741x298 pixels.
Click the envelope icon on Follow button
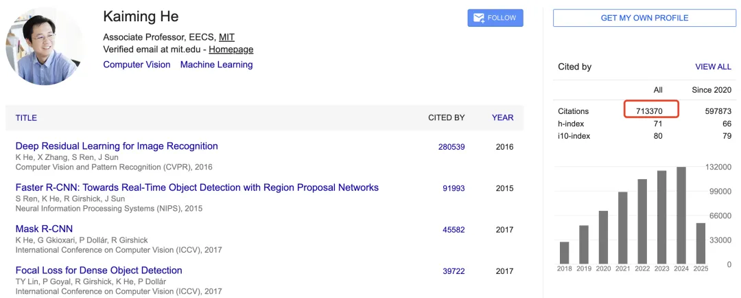coord(479,18)
